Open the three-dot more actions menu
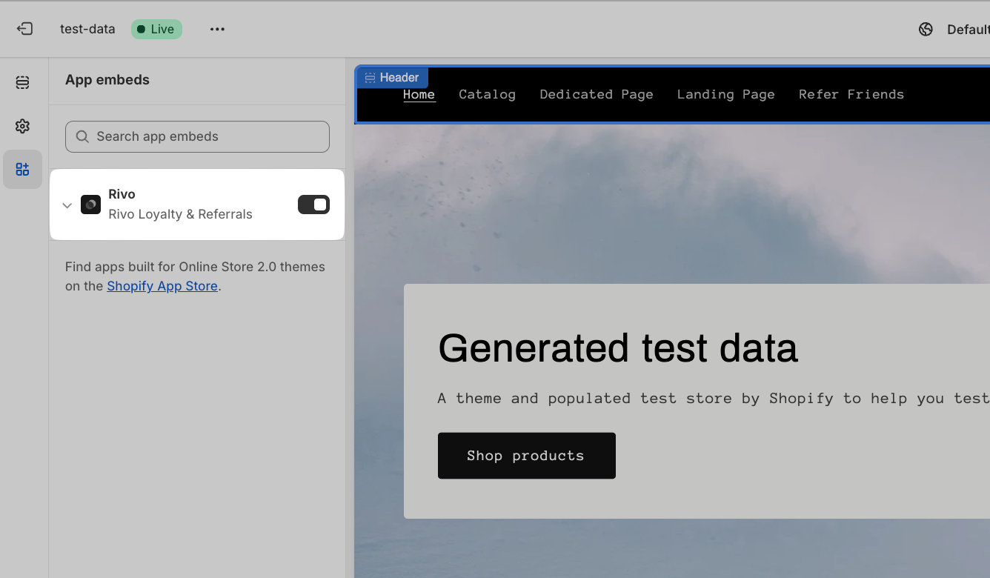Viewport: 990px width, 578px height. [x=217, y=29]
